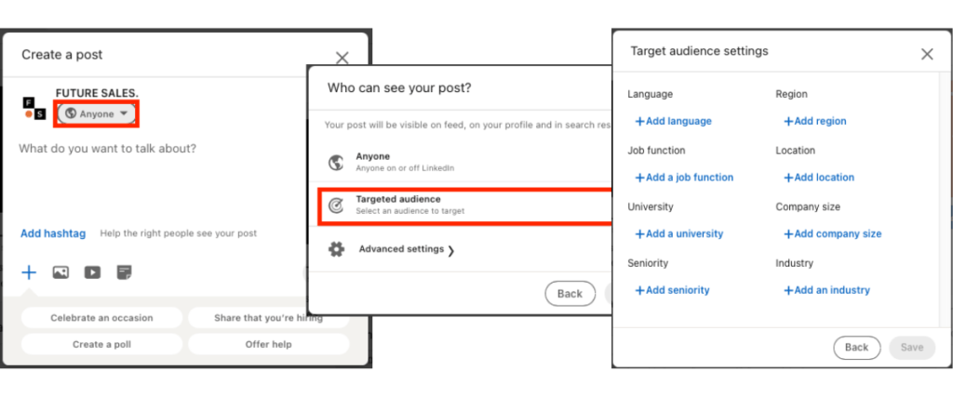This screenshot has height=397, width=953.
Task: Click the Create a poll button
Action: 101,344
